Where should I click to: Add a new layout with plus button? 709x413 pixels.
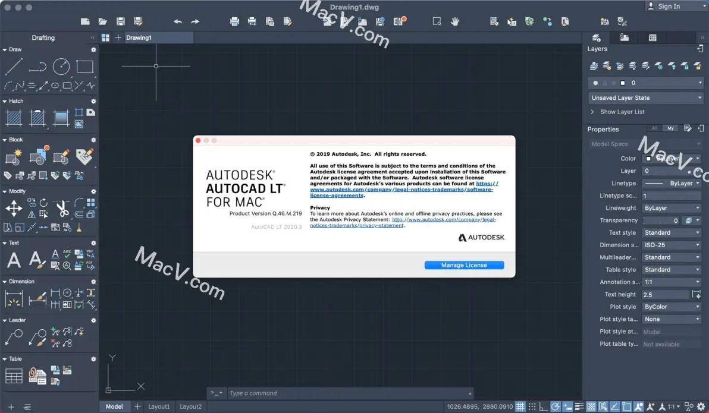(137, 406)
